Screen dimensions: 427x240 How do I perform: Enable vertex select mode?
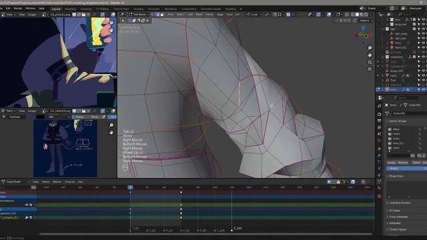click(153, 15)
